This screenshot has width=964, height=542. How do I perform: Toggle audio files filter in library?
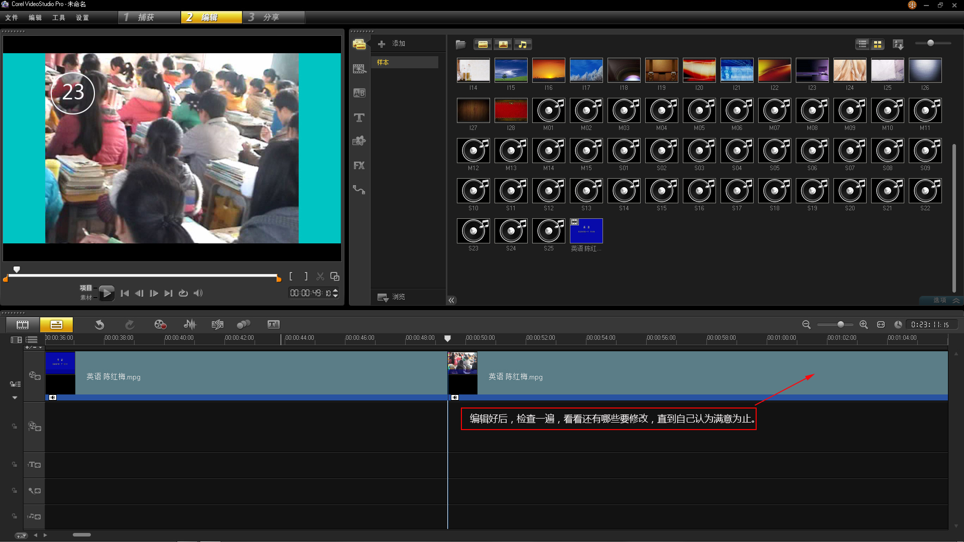tap(523, 44)
